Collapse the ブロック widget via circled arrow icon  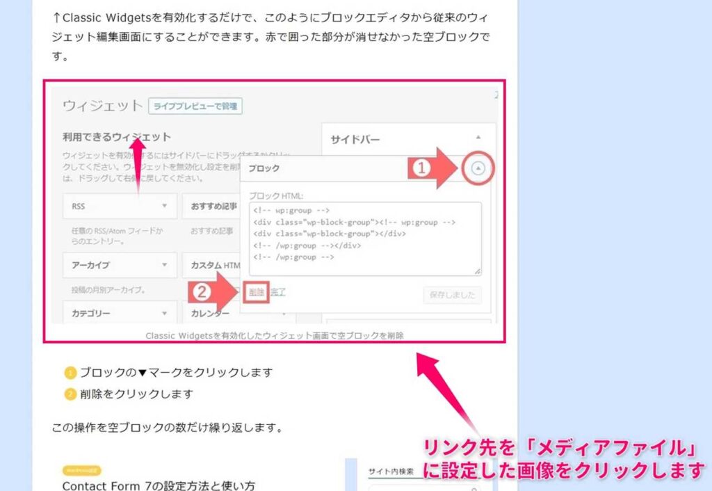477,168
